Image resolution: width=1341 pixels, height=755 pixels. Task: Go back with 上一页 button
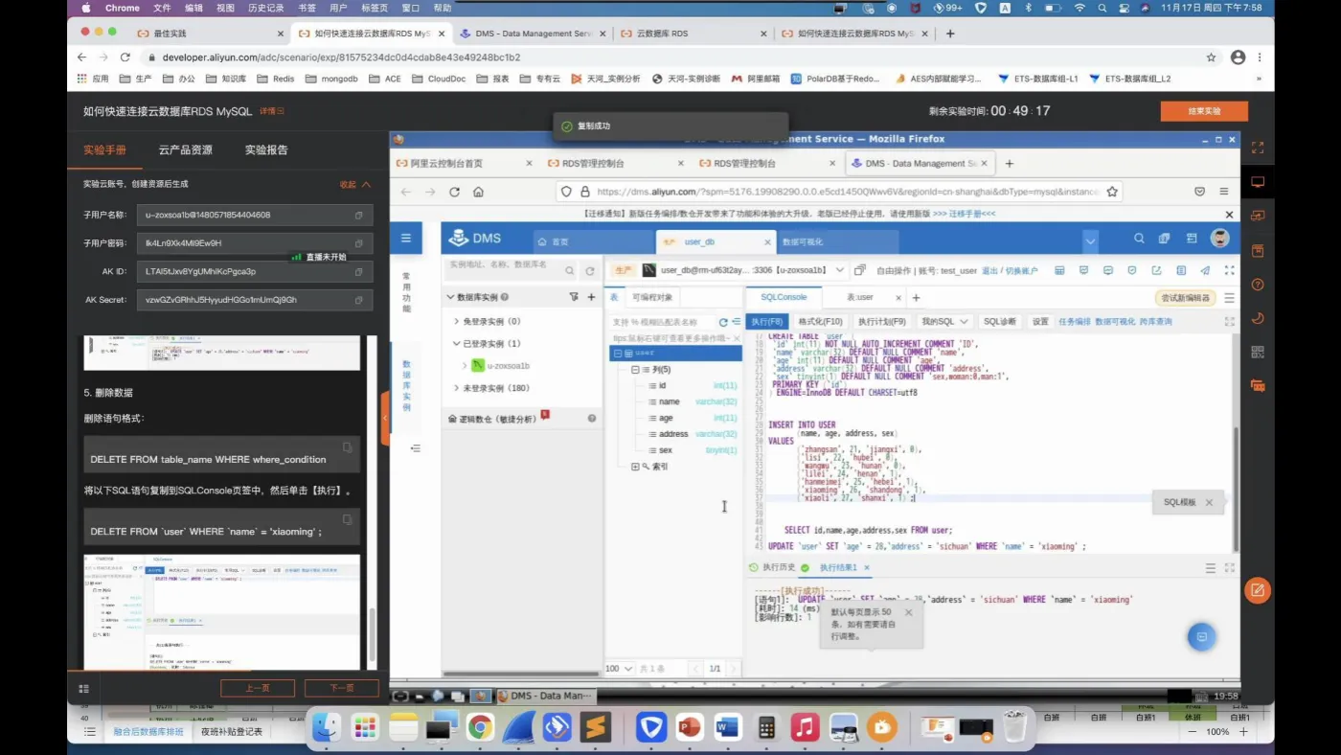point(258,688)
